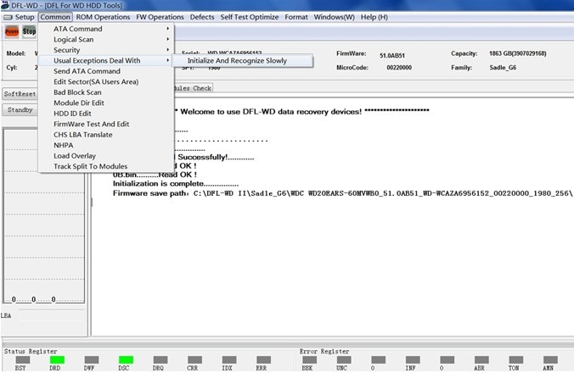This screenshot has height=373, width=574.
Task: Click the AMN error register indicator
Action: pyautogui.click(x=550, y=359)
